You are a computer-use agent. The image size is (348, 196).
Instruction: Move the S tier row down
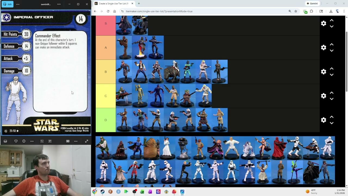tap(332, 26)
